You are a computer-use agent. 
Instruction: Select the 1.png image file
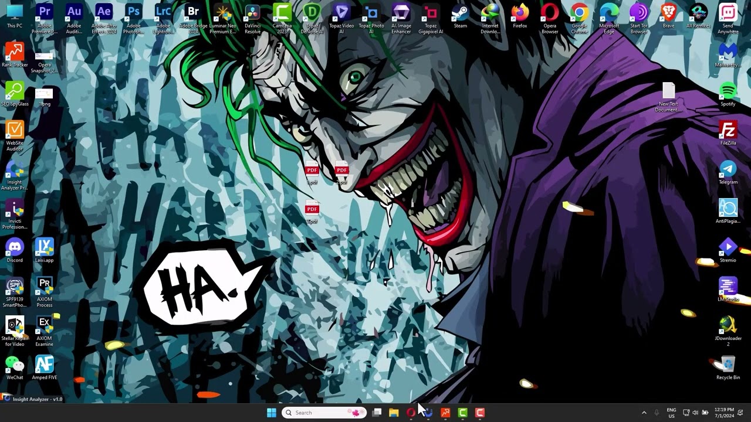click(x=45, y=97)
